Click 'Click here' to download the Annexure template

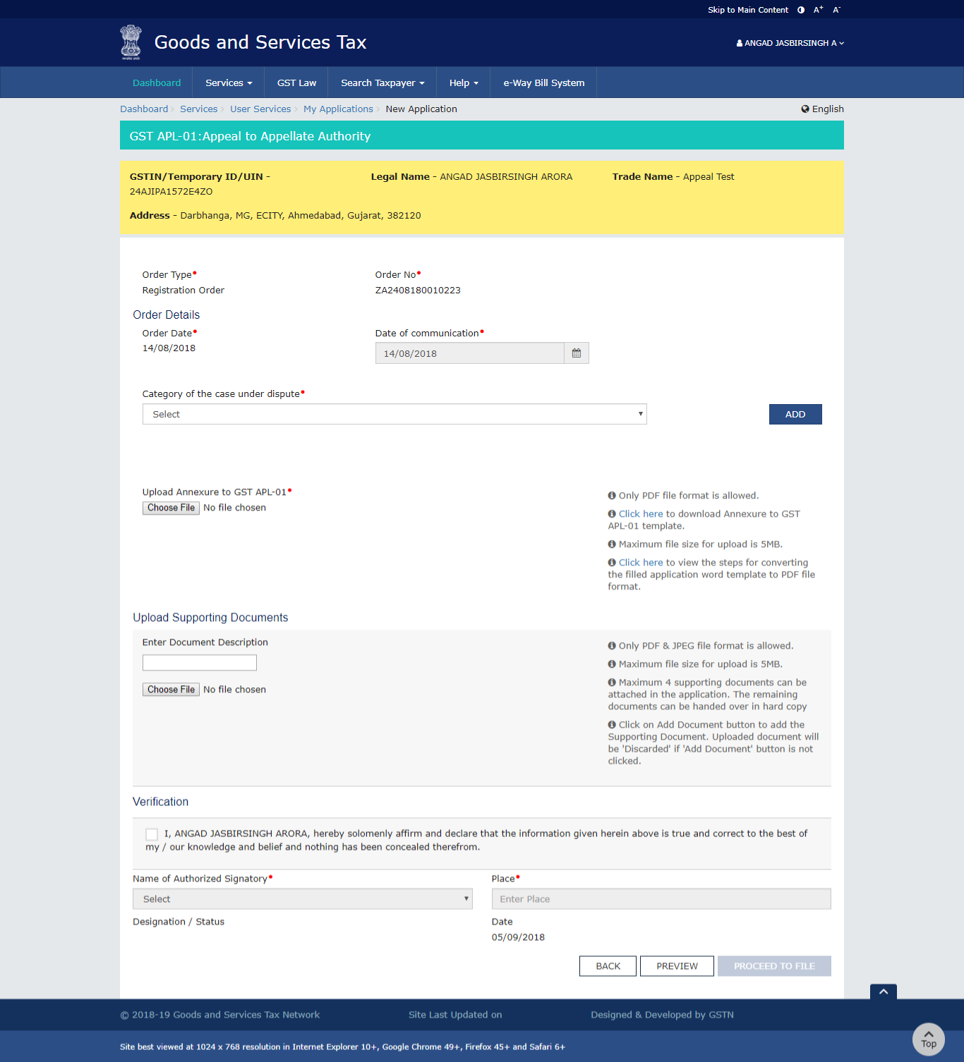click(639, 513)
